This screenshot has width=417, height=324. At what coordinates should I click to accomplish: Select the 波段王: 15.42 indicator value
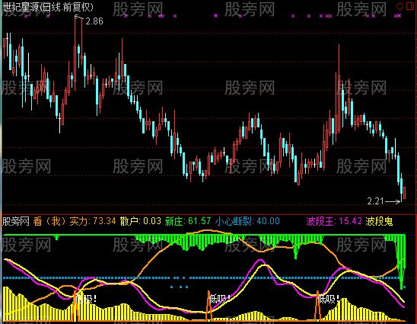[x=334, y=221]
